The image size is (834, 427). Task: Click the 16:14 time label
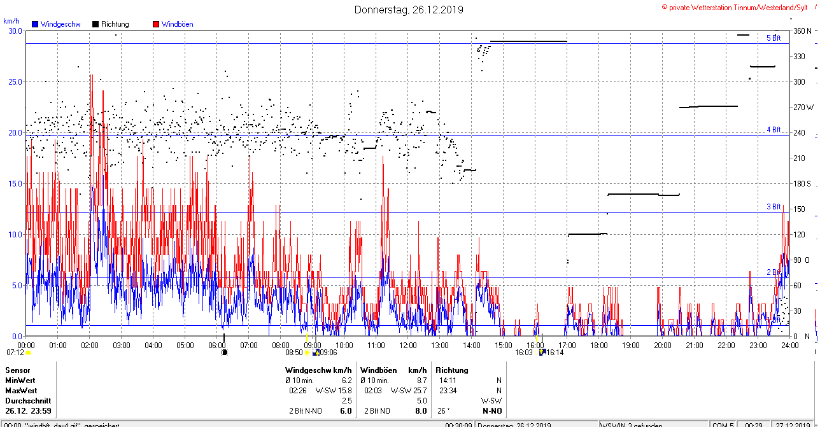(555, 352)
